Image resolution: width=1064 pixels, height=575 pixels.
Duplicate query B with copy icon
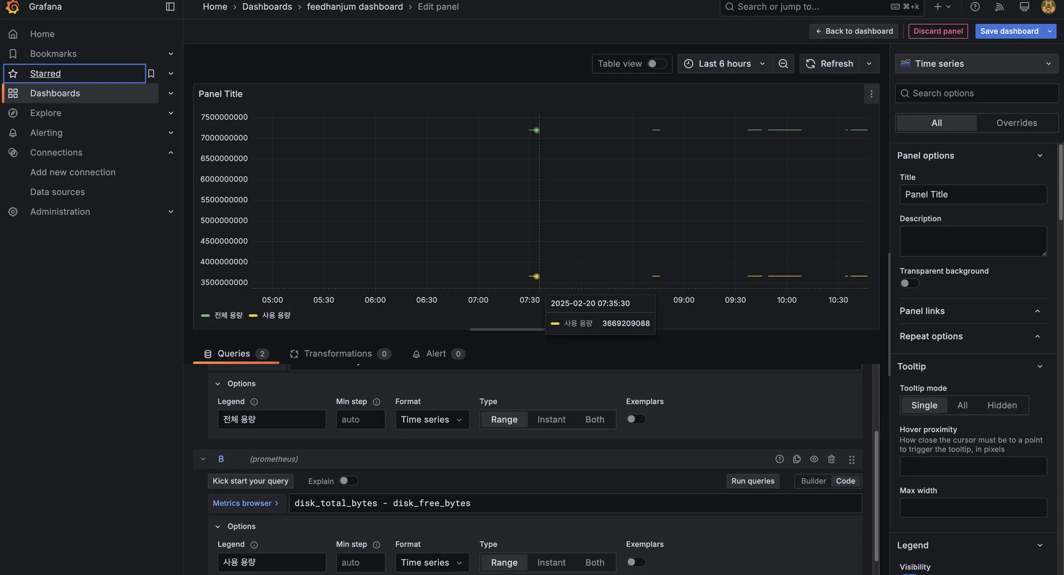coord(796,459)
